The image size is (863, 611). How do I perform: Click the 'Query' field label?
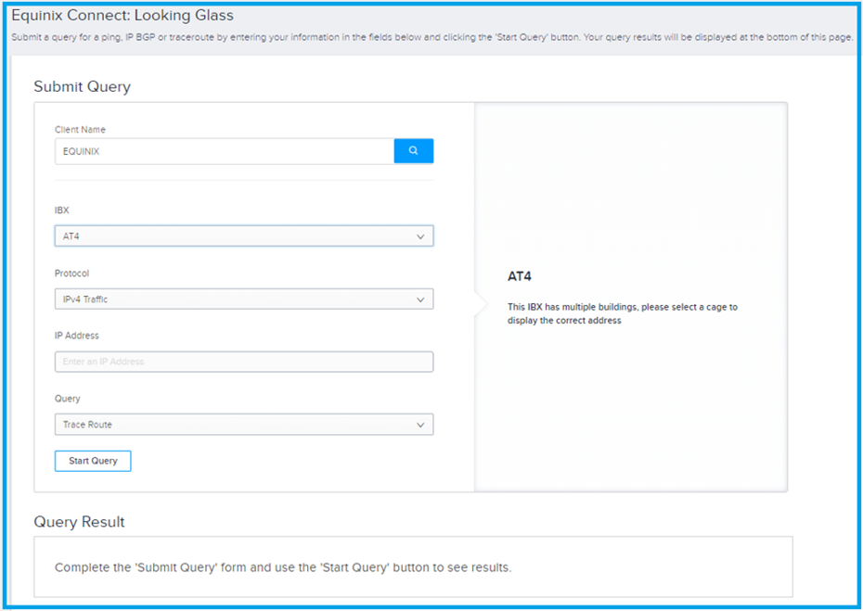coord(67,399)
